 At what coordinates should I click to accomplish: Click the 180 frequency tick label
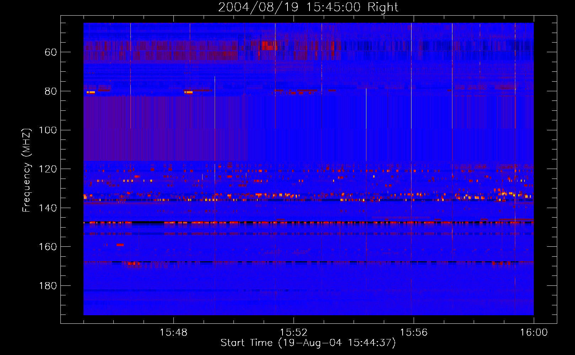pos(48,286)
